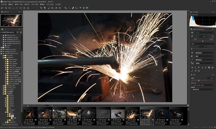216x129 pixels.
Task: Select the text T icon in the toolbar
Action: [x=80, y=8]
